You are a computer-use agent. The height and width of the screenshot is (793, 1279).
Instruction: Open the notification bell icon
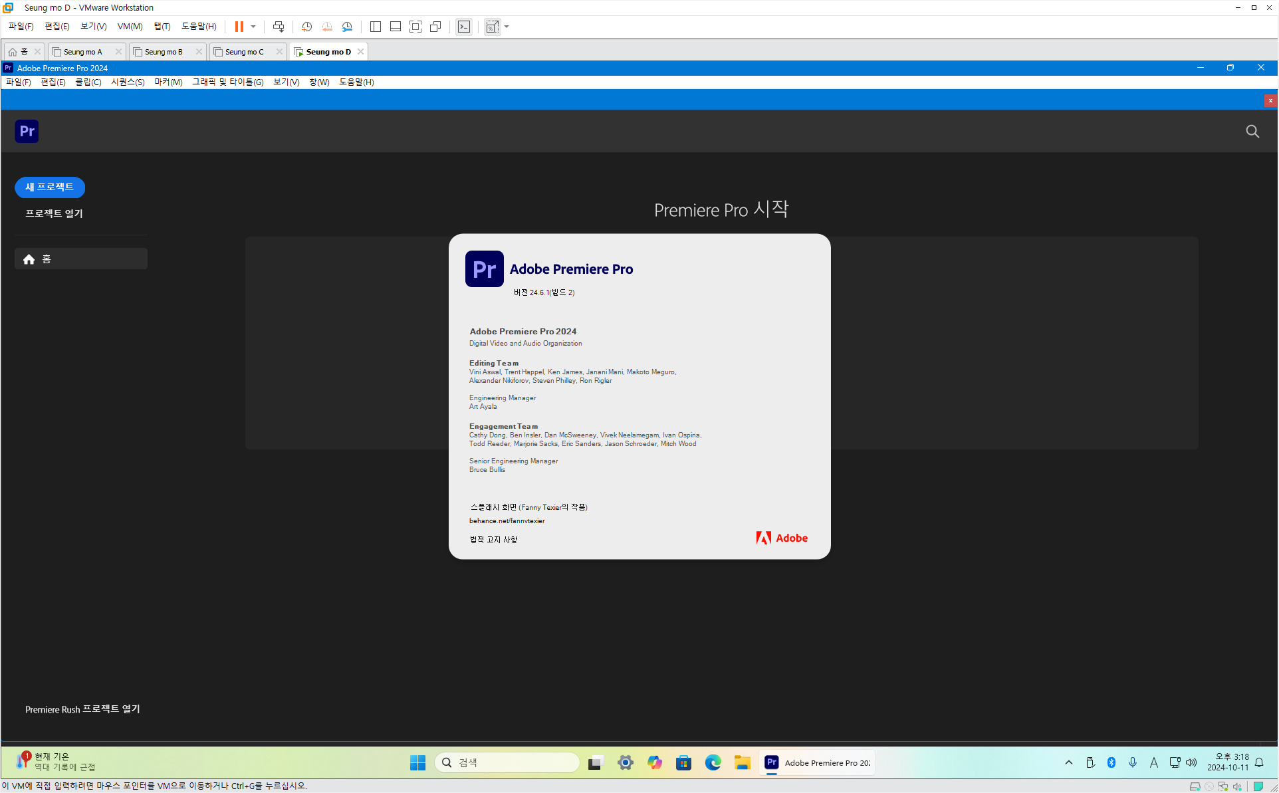pos(1259,762)
